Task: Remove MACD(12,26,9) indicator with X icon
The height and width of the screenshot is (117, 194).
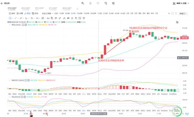Action: (x=28, y=80)
